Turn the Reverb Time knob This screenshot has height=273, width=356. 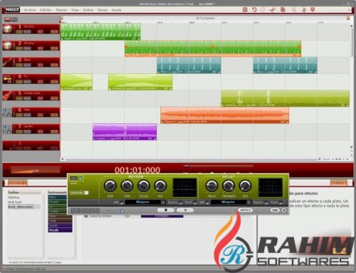127,186
